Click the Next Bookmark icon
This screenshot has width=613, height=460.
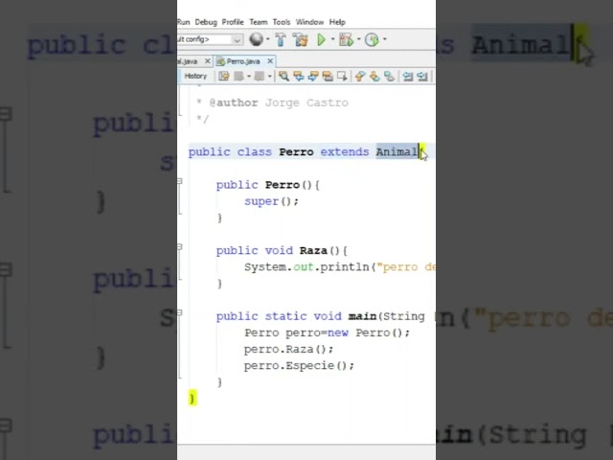tap(375, 77)
